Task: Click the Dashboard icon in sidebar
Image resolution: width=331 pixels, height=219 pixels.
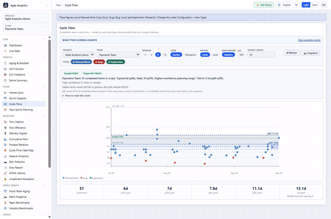Action: (x=5, y=46)
